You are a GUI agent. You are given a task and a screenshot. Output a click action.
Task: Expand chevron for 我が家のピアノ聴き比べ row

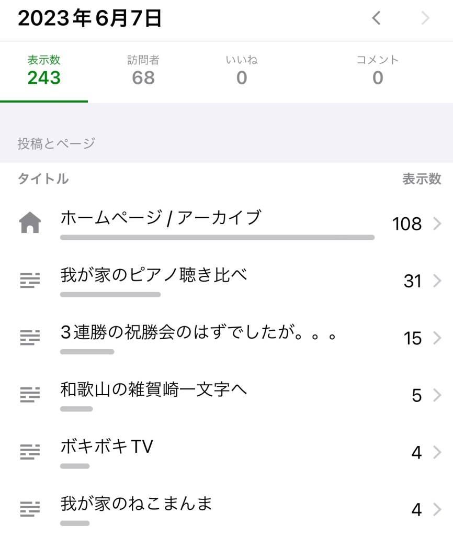(437, 281)
